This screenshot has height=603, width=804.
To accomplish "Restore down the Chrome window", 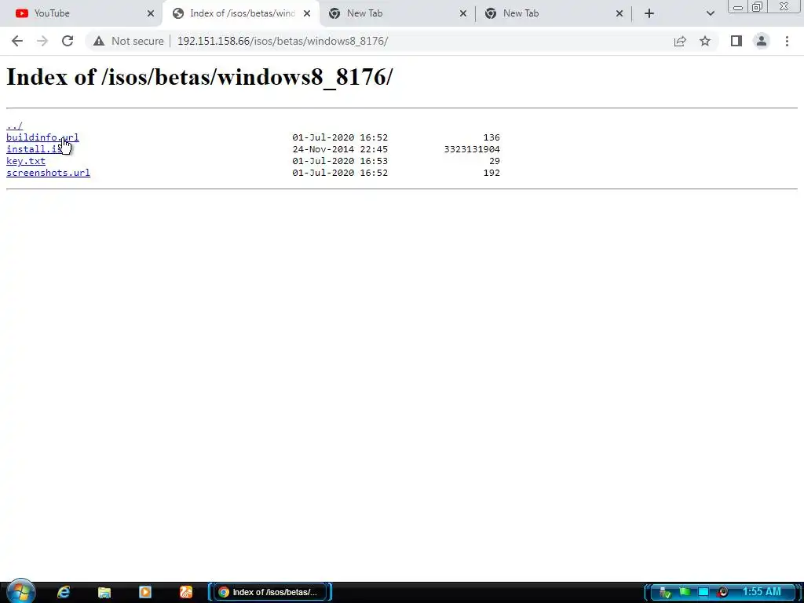I will [x=758, y=6].
